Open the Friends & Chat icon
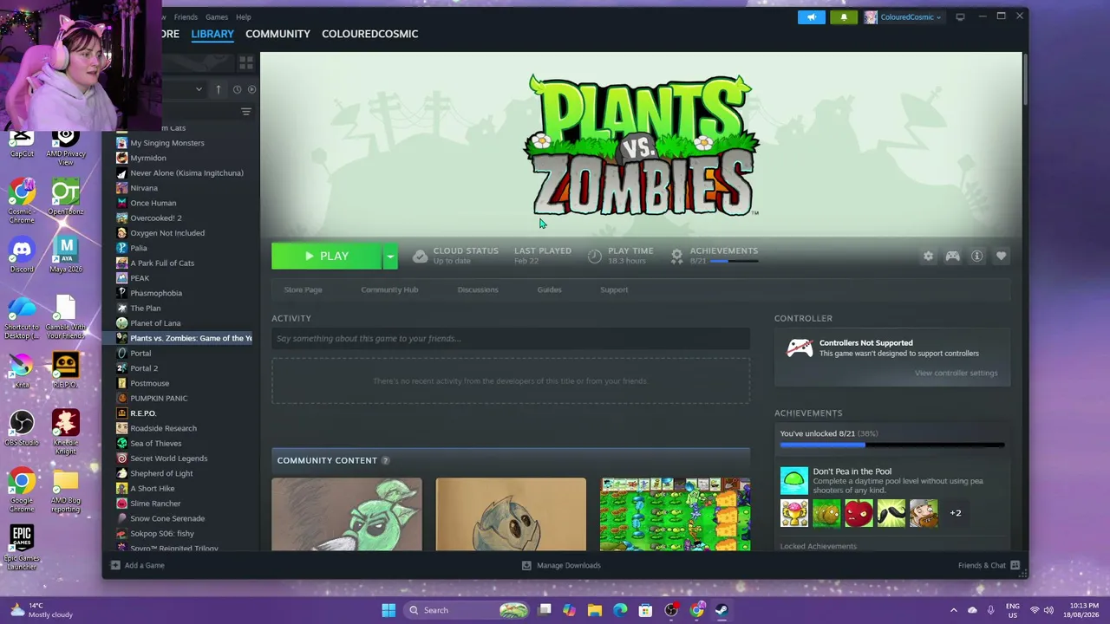1110x624 pixels. tap(1015, 565)
